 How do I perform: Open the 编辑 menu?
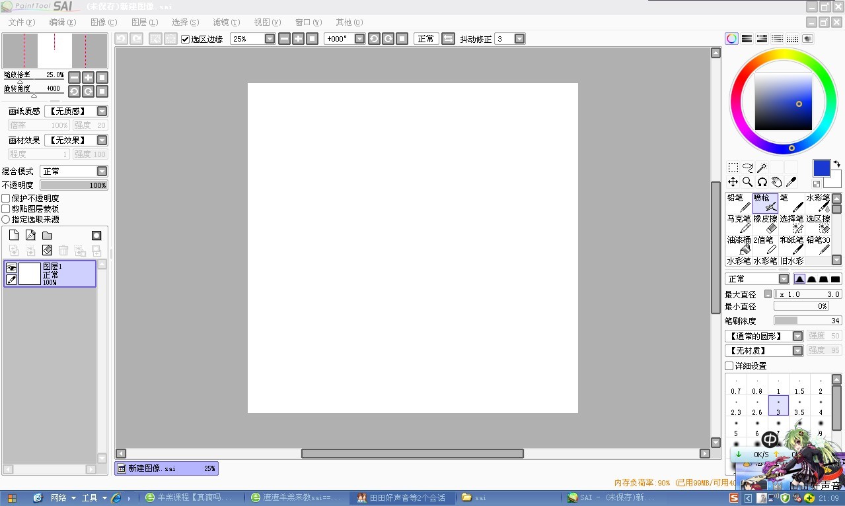tap(63, 22)
